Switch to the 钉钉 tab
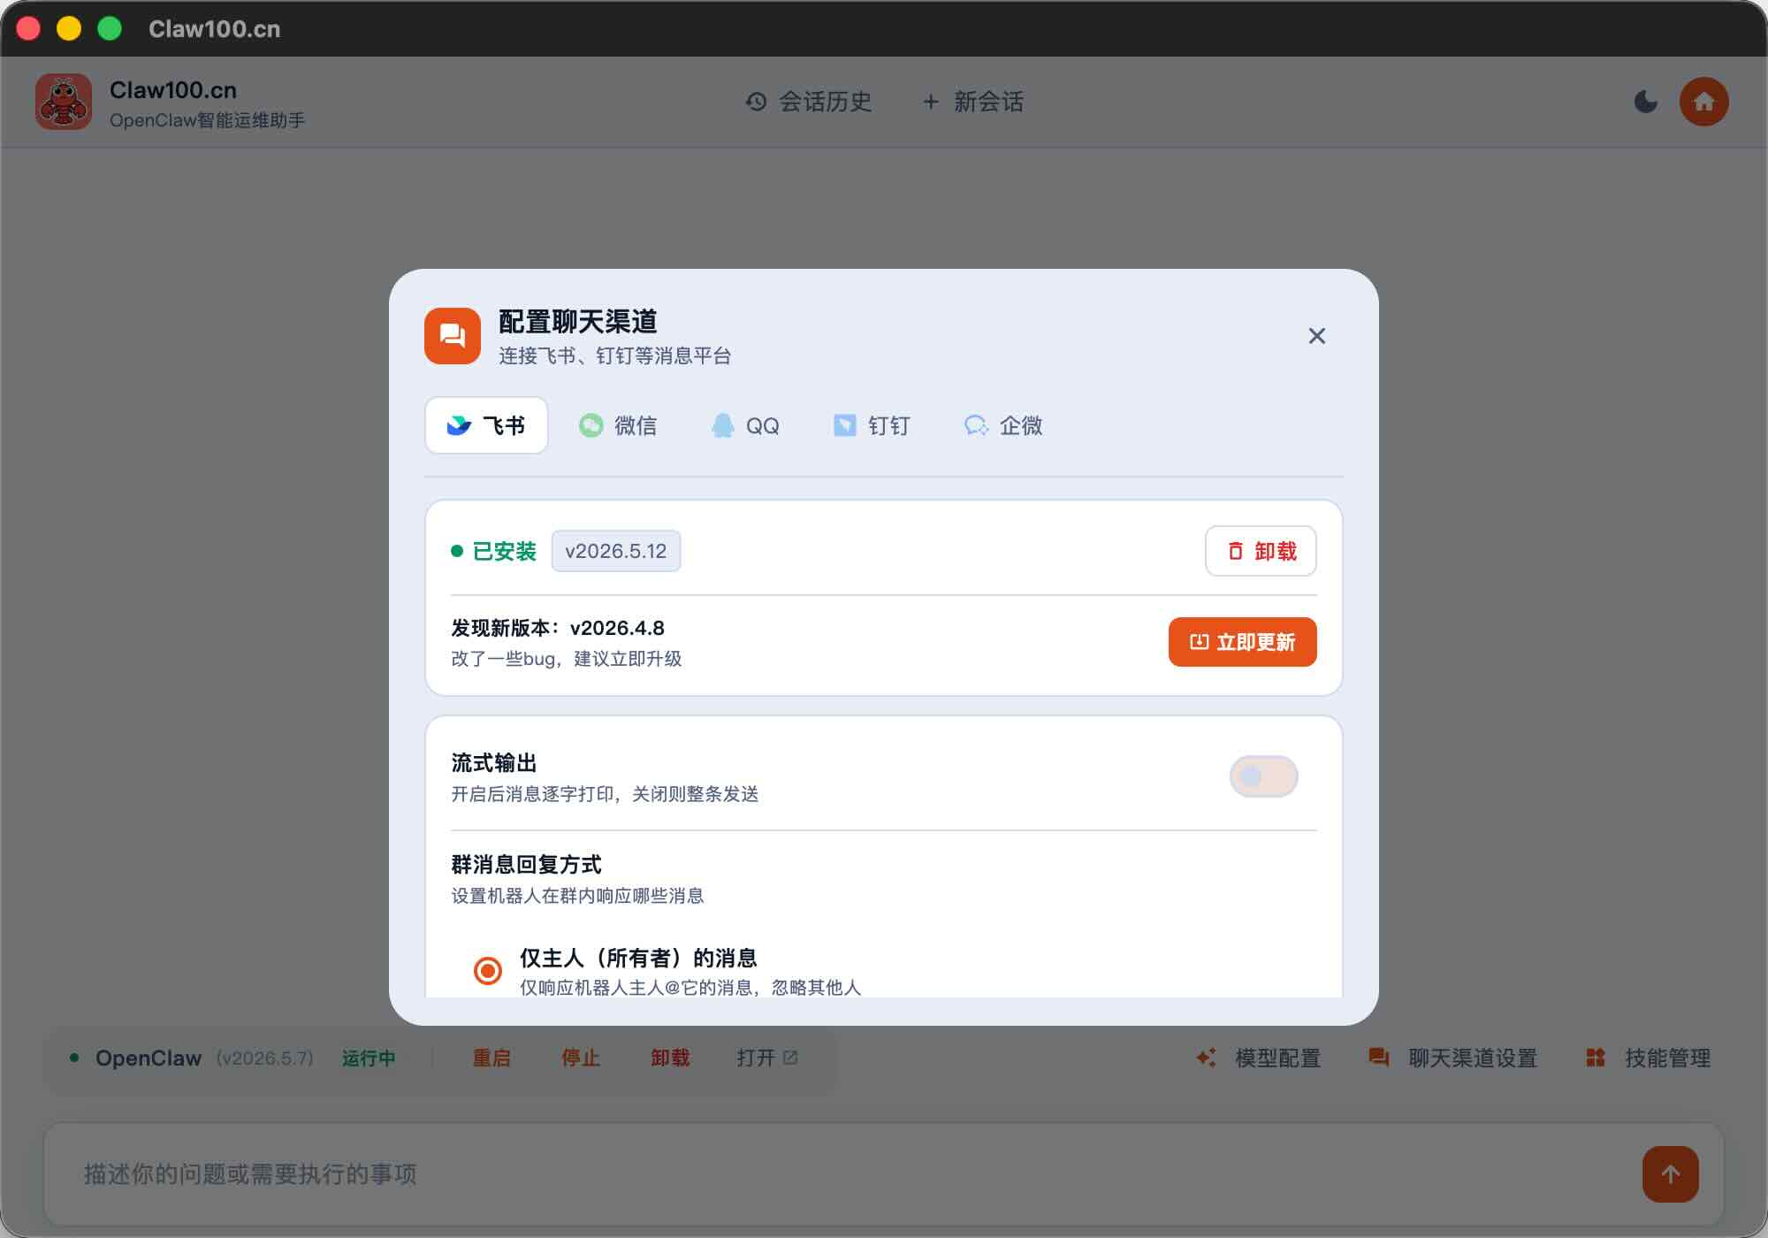The width and height of the screenshot is (1768, 1238). (x=872, y=425)
